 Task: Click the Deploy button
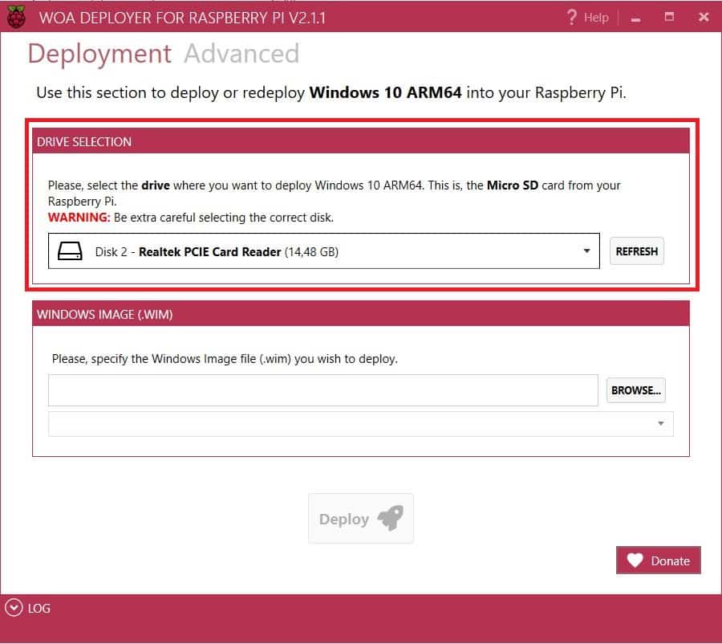click(360, 519)
